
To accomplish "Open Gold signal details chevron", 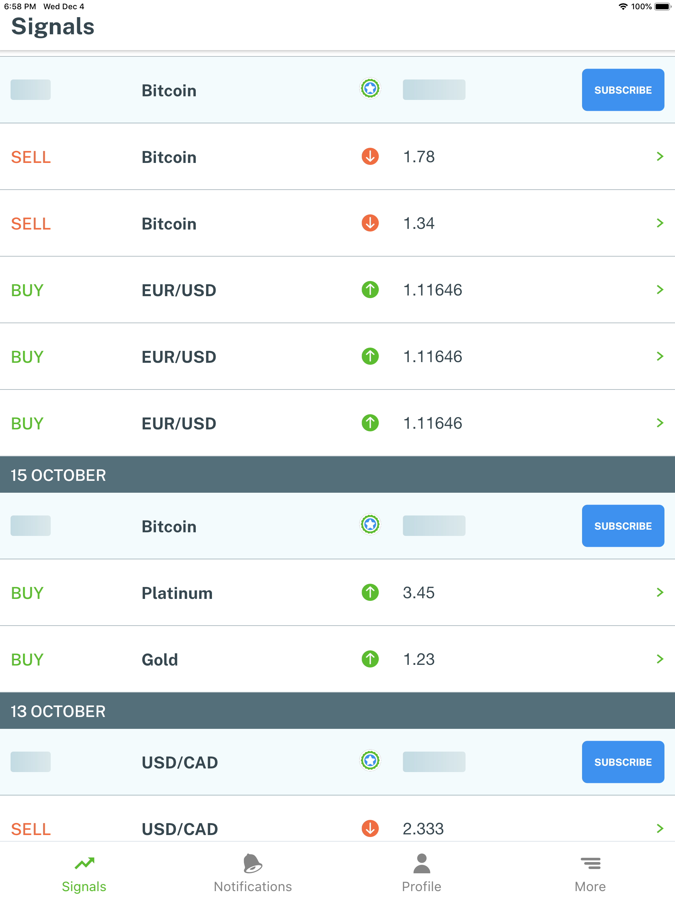I will click(660, 659).
